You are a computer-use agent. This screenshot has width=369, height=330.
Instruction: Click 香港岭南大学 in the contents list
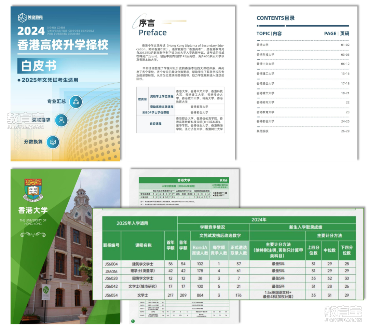[x=265, y=102]
